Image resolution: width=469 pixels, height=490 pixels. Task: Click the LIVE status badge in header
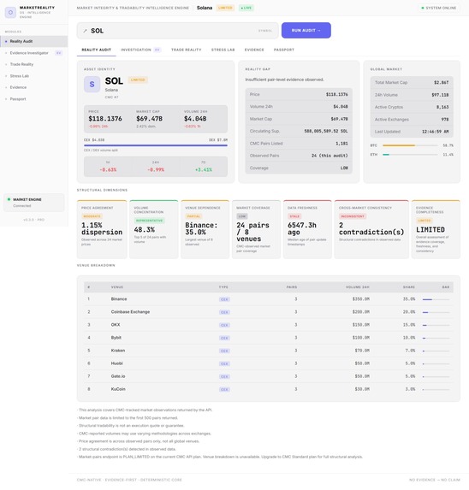click(246, 8)
